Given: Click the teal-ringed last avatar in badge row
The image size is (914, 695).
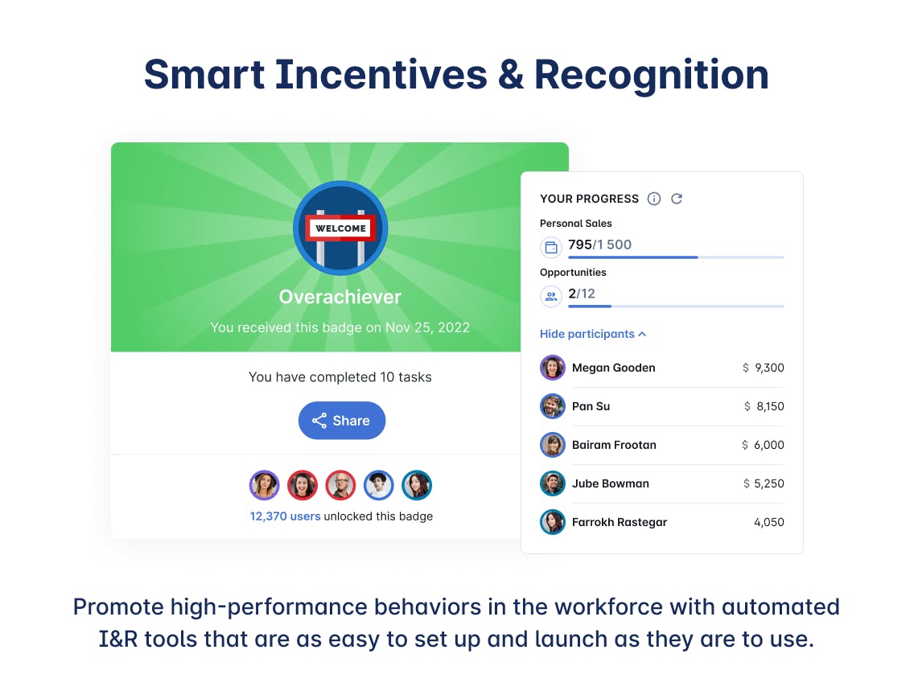Looking at the screenshot, I should [x=417, y=485].
